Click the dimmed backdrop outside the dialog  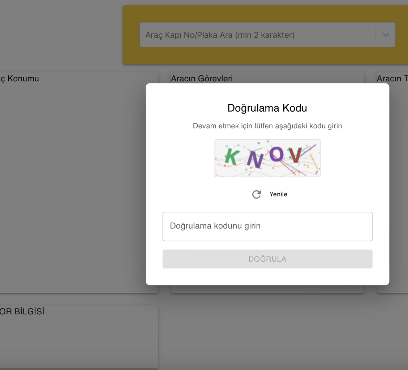(282, 332)
